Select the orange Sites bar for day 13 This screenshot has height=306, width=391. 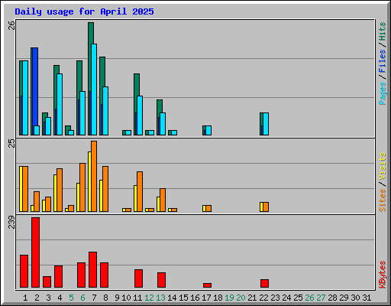(x=163, y=200)
